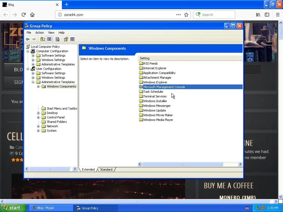283x212 pixels.
Task: Select Start Menu and Taskbar tree item
Action: point(62,108)
